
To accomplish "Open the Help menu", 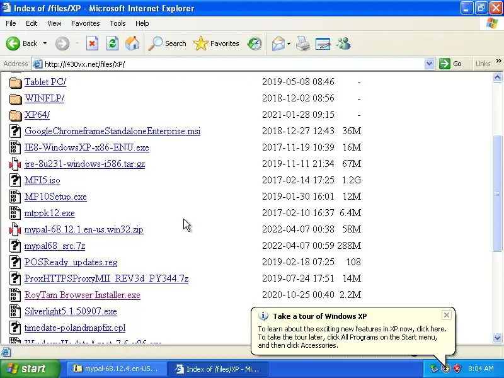I will tap(142, 23).
